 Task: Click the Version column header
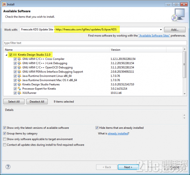click(x=138, y=50)
